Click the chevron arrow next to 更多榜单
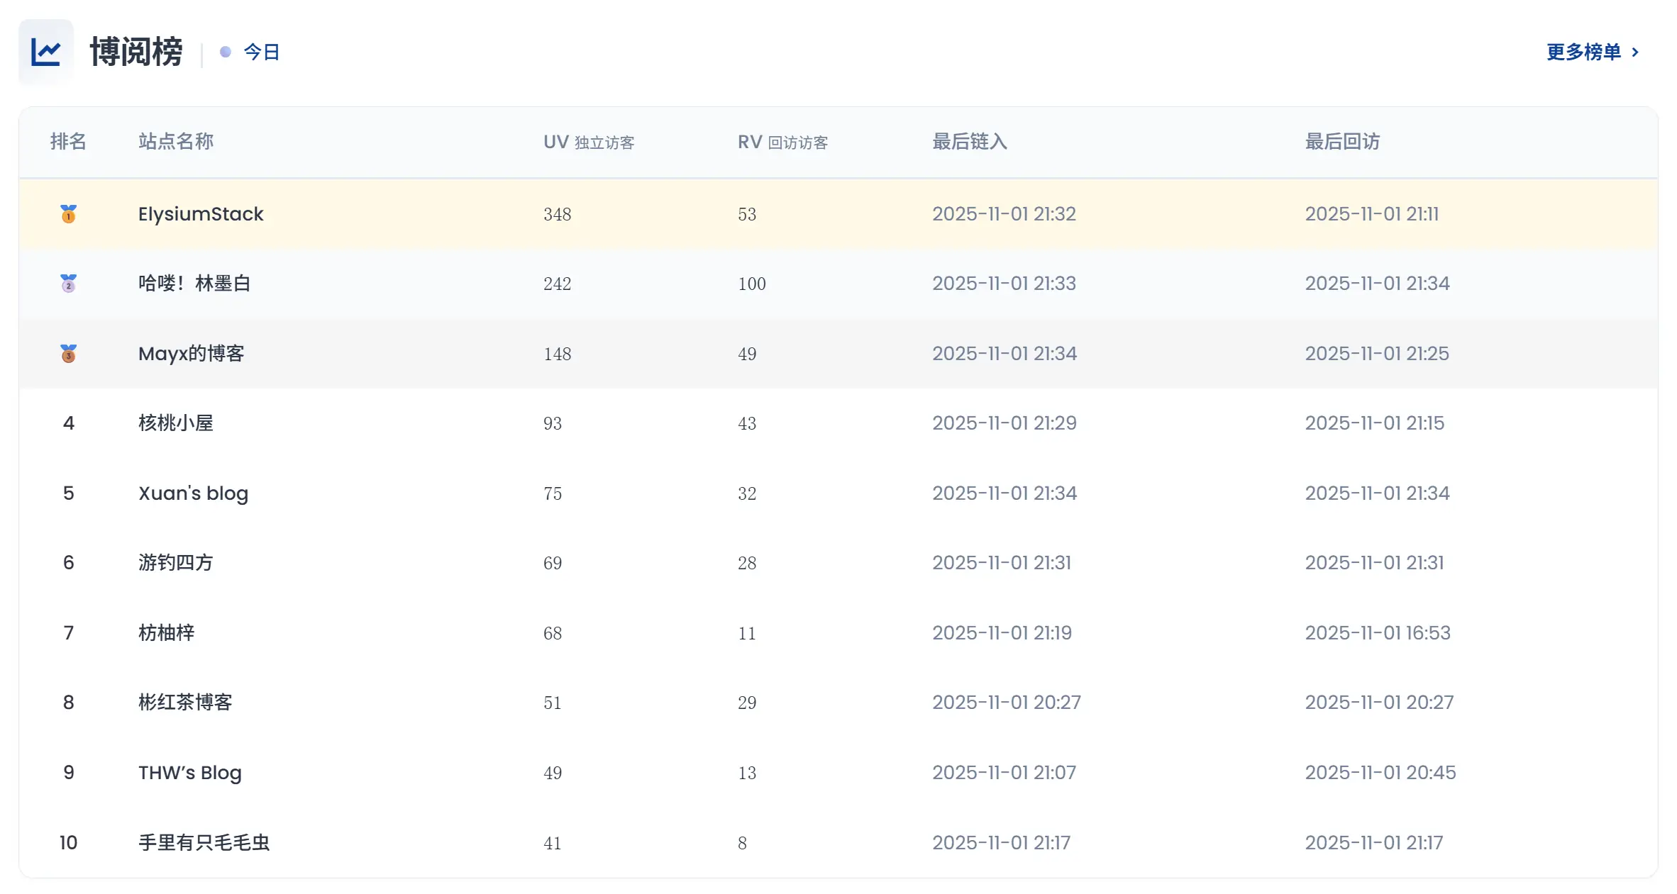The height and width of the screenshot is (894, 1677). coord(1635,52)
